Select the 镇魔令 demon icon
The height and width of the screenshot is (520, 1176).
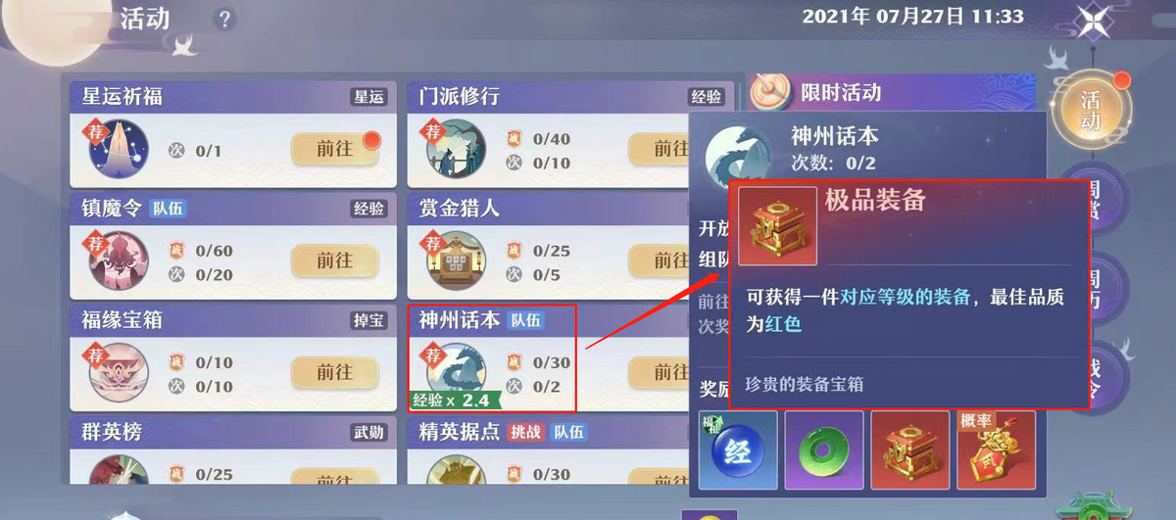pyautogui.click(x=118, y=260)
